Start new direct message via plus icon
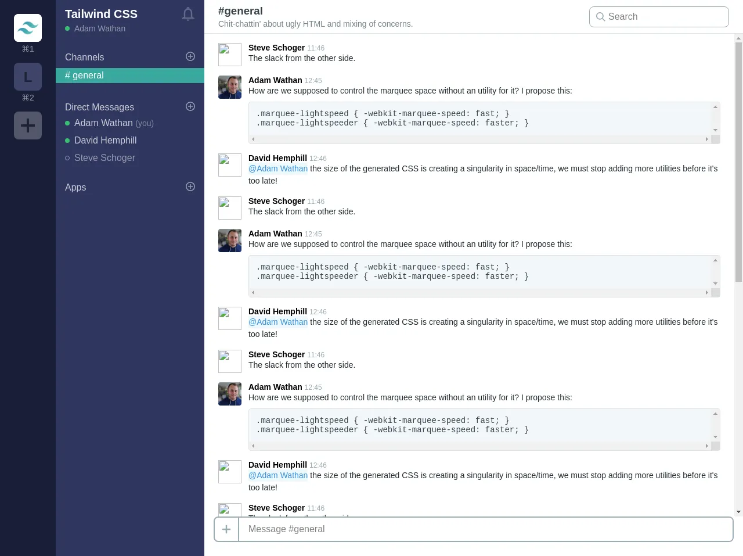This screenshot has width=743, height=556. coord(190,106)
